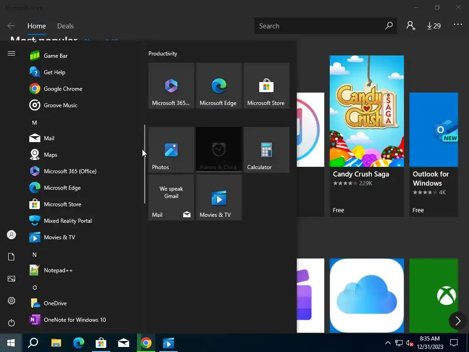
Task: Open Documents from Start sidebar
Action: pos(11,257)
